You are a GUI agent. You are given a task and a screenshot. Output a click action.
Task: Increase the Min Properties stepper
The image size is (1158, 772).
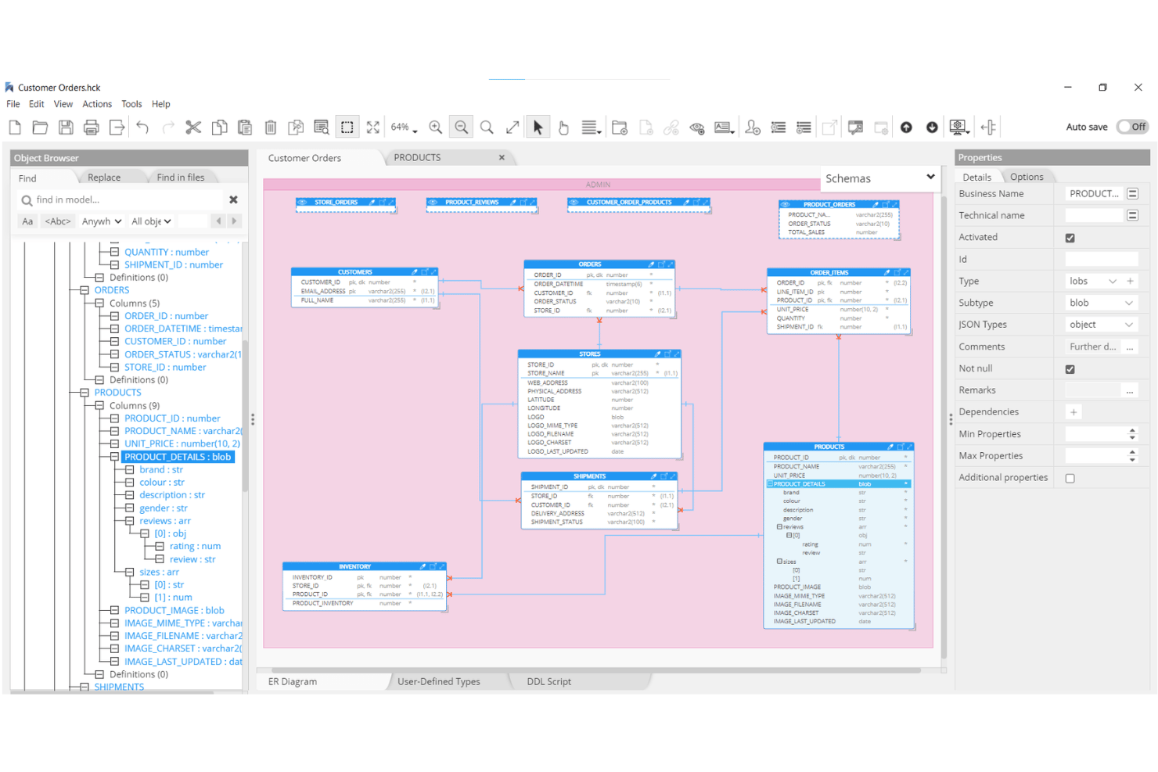tap(1132, 431)
